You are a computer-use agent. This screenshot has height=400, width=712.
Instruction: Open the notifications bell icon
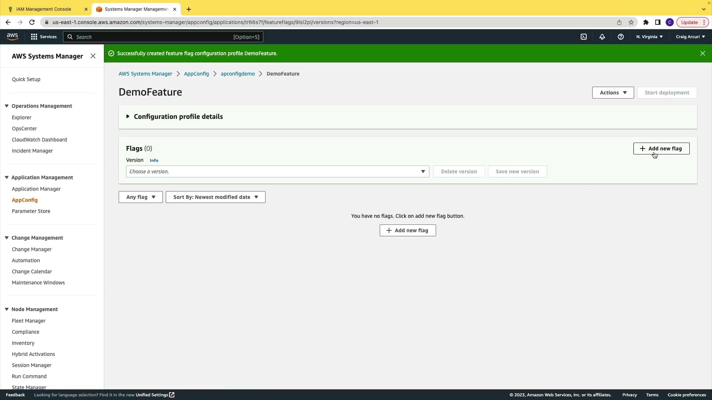[x=602, y=37]
